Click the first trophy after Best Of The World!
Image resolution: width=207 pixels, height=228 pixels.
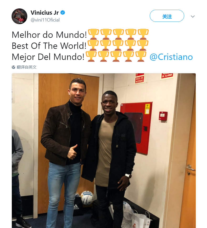93,45
